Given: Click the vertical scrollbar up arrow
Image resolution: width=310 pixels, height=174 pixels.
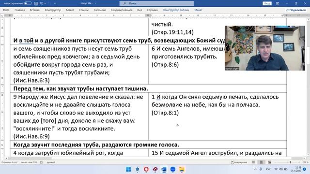Looking at the screenshot, I should 308,20.
